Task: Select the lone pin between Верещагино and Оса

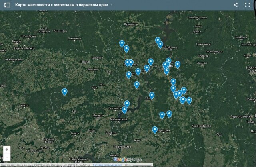Action: click(137, 85)
